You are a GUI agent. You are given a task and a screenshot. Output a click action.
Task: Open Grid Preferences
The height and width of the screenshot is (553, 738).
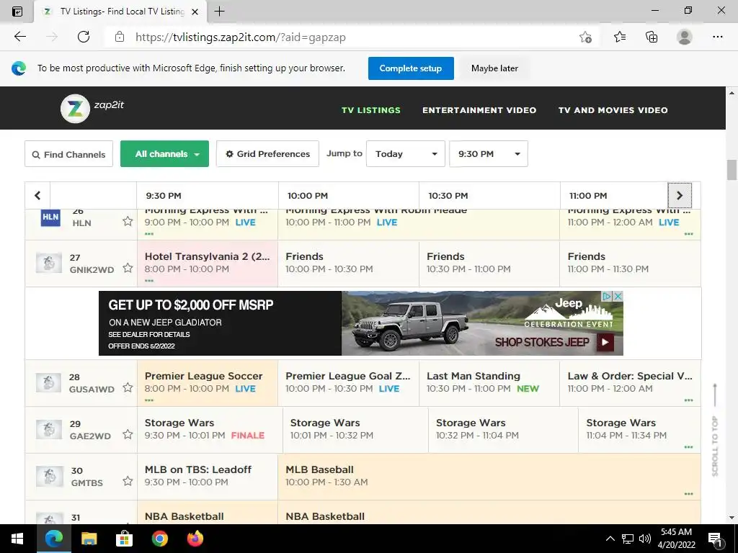point(267,154)
